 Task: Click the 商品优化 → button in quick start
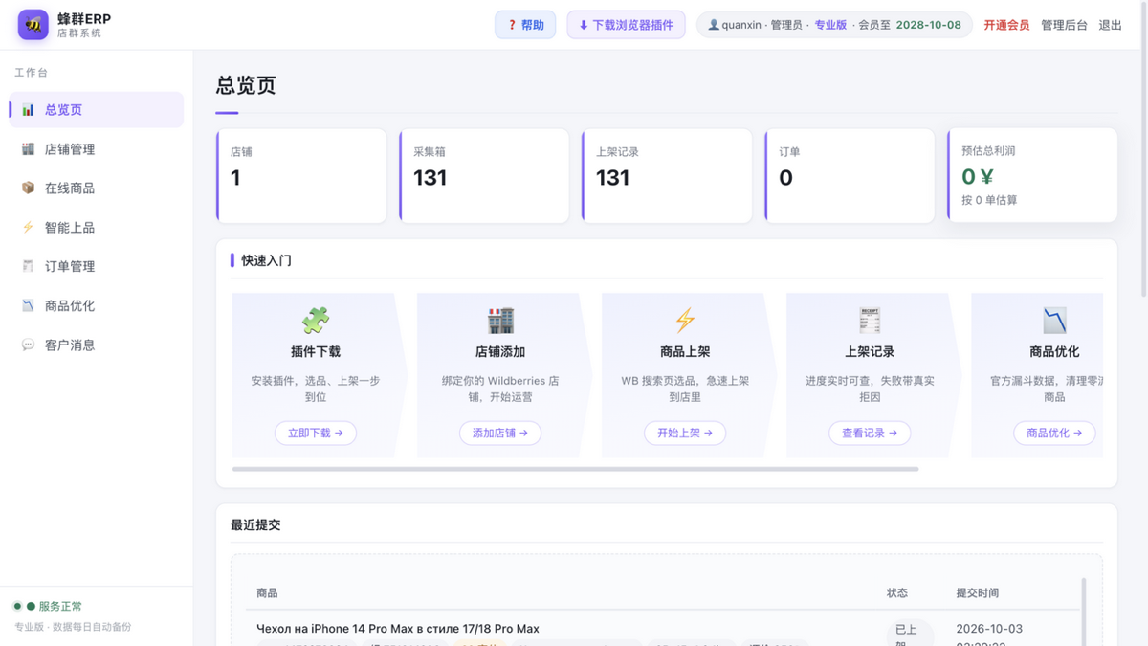tap(1054, 434)
